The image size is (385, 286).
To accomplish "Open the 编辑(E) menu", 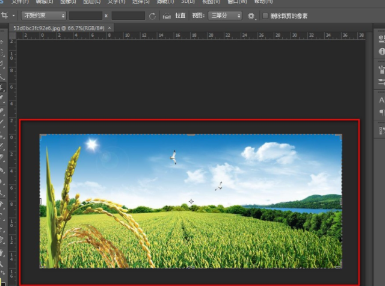I will coord(45,2).
